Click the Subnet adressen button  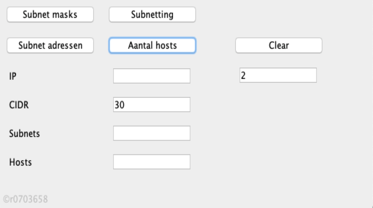click(x=50, y=45)
